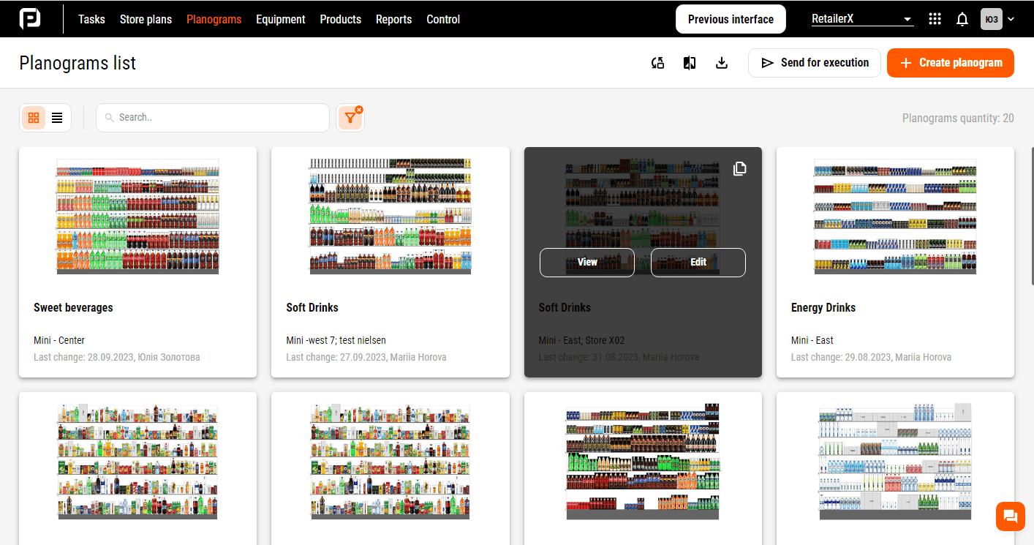Click Edit on the Soft Drinks card
The image size is (1034, 545).
point(698,262)
